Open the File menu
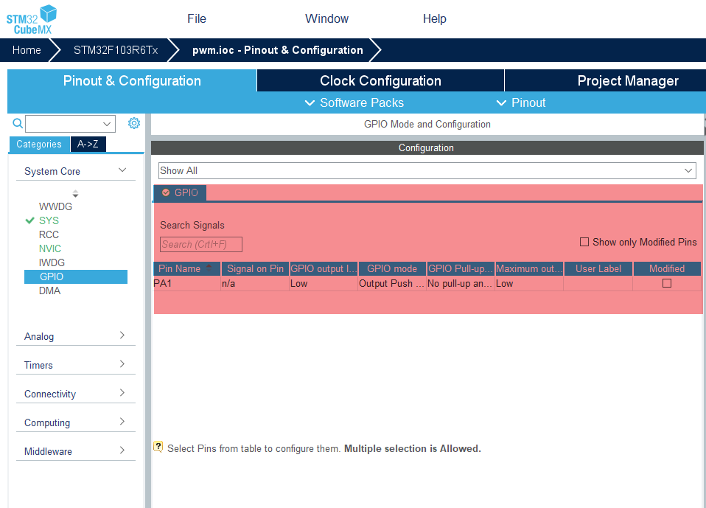 coord(197,19)
